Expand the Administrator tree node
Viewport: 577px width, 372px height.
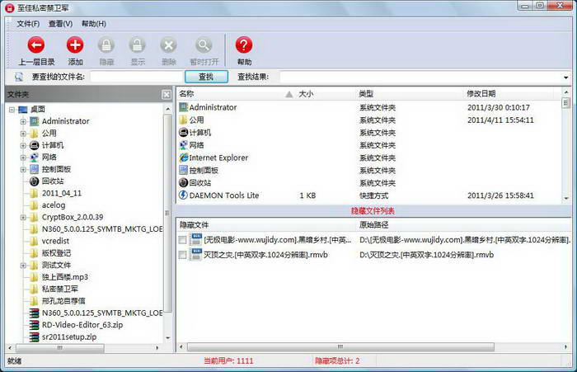(x=23, y=121)
